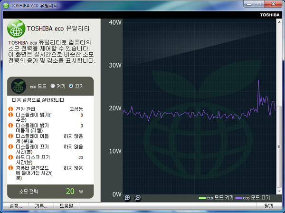Click the dim brightness level value 3
Viewport: 285px width, 213px height.
[x=82, y=126]
